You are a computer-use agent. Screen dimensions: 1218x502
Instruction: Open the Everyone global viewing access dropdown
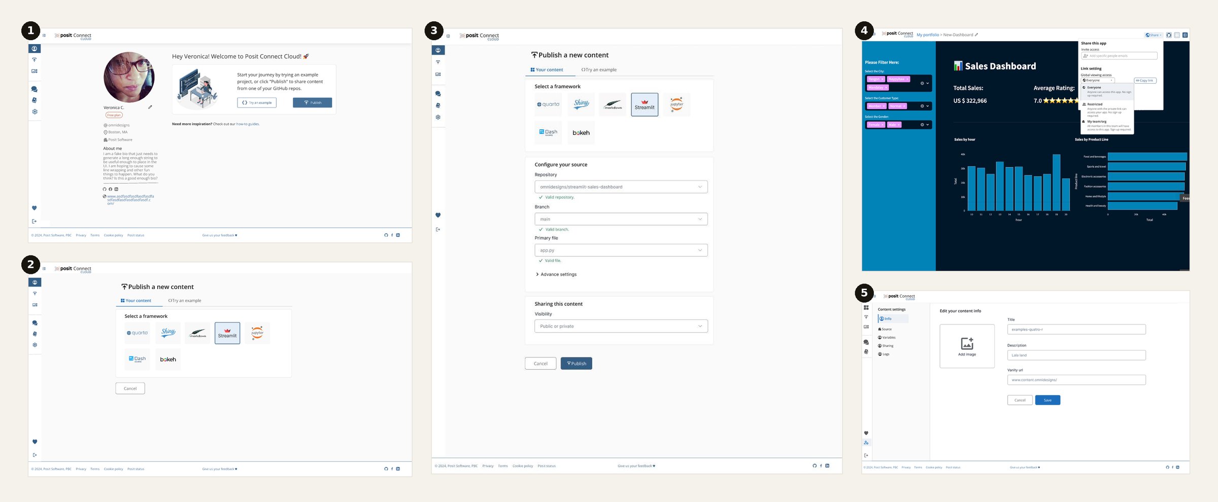pyautogui.click(x=1098, y=80)
